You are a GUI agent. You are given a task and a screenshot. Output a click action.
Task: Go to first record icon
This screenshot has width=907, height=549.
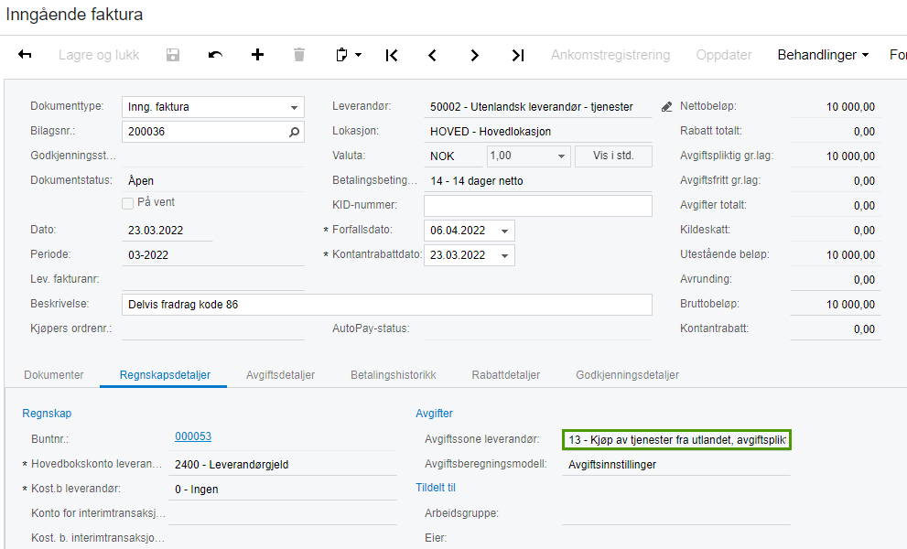click(x=392, y=55)
